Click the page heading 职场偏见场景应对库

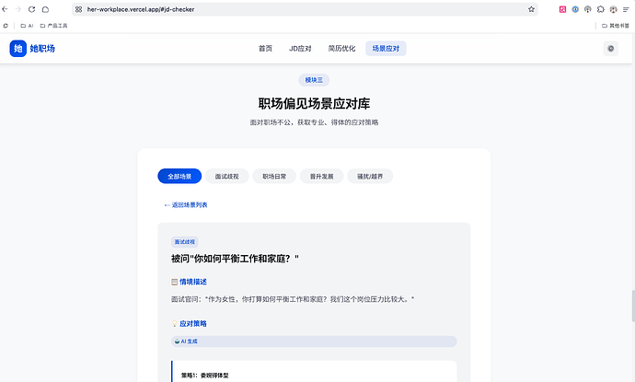(314, 104)
